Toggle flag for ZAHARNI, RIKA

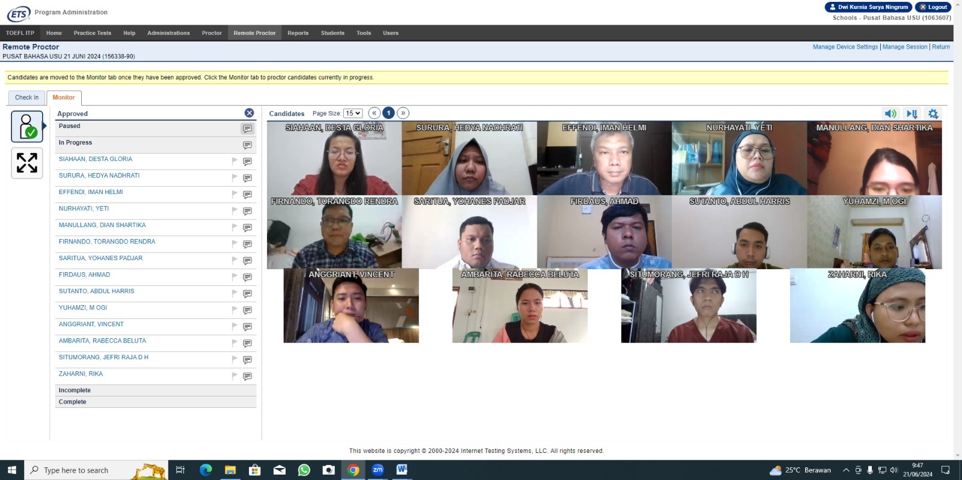234,376
